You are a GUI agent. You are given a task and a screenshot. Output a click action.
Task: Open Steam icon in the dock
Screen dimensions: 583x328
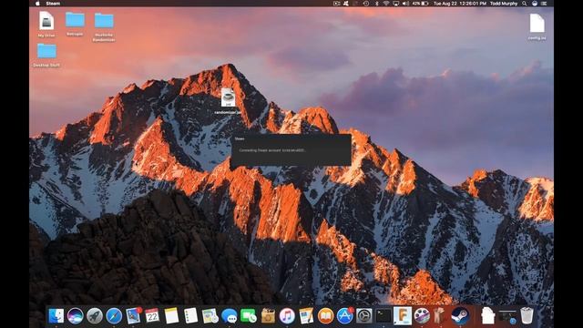pyautogui.click(x=460, y=316)
